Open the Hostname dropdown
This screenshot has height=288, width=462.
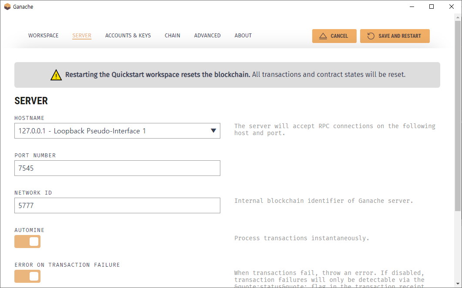(x=117, y=131)
